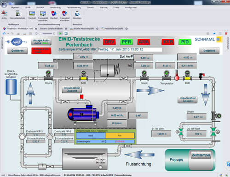The width and height of the screenshot is (230, 177).
Task: Click the red thermometer sensor symbol
Action: pos(177,75)
